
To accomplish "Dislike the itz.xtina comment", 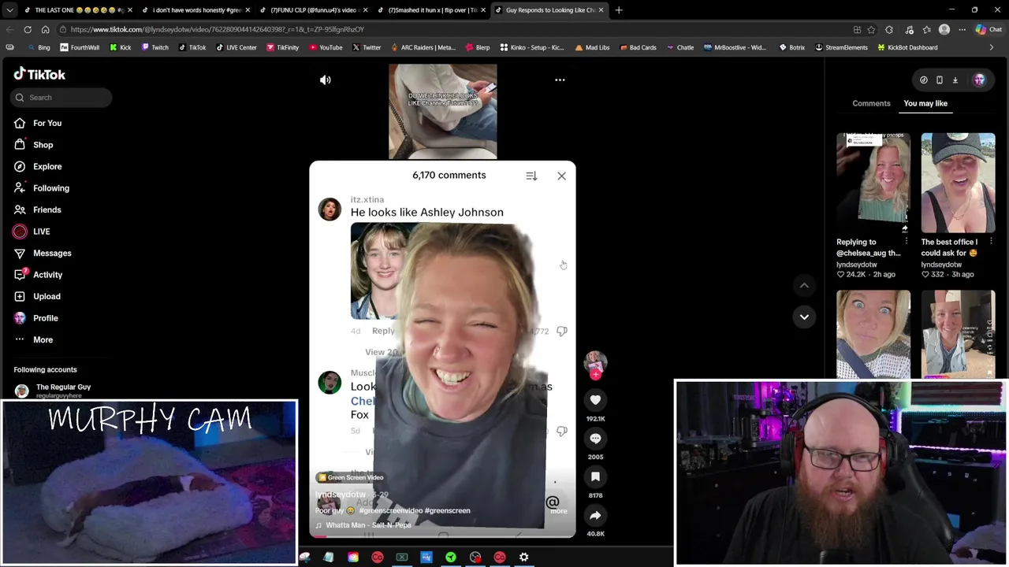I will 561,332.
